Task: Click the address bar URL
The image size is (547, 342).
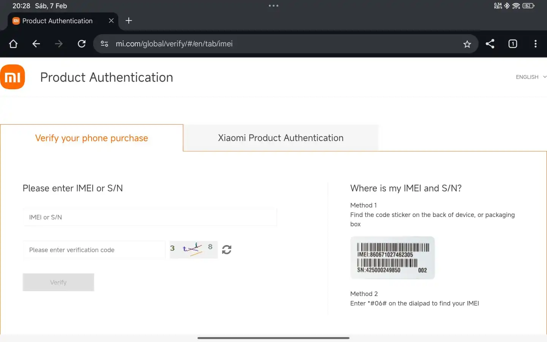Action: [174, 44]
